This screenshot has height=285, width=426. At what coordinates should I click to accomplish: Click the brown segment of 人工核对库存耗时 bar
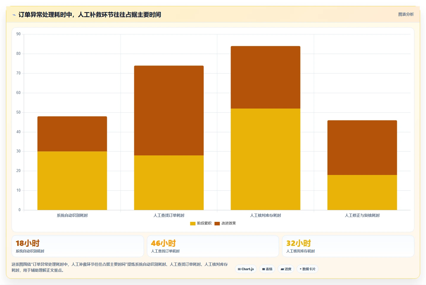pyautogui.click(x=265, y=77)
